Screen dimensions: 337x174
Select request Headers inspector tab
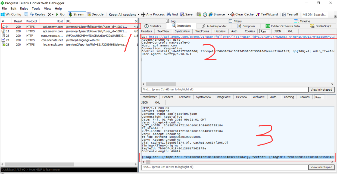pos(146,31)
